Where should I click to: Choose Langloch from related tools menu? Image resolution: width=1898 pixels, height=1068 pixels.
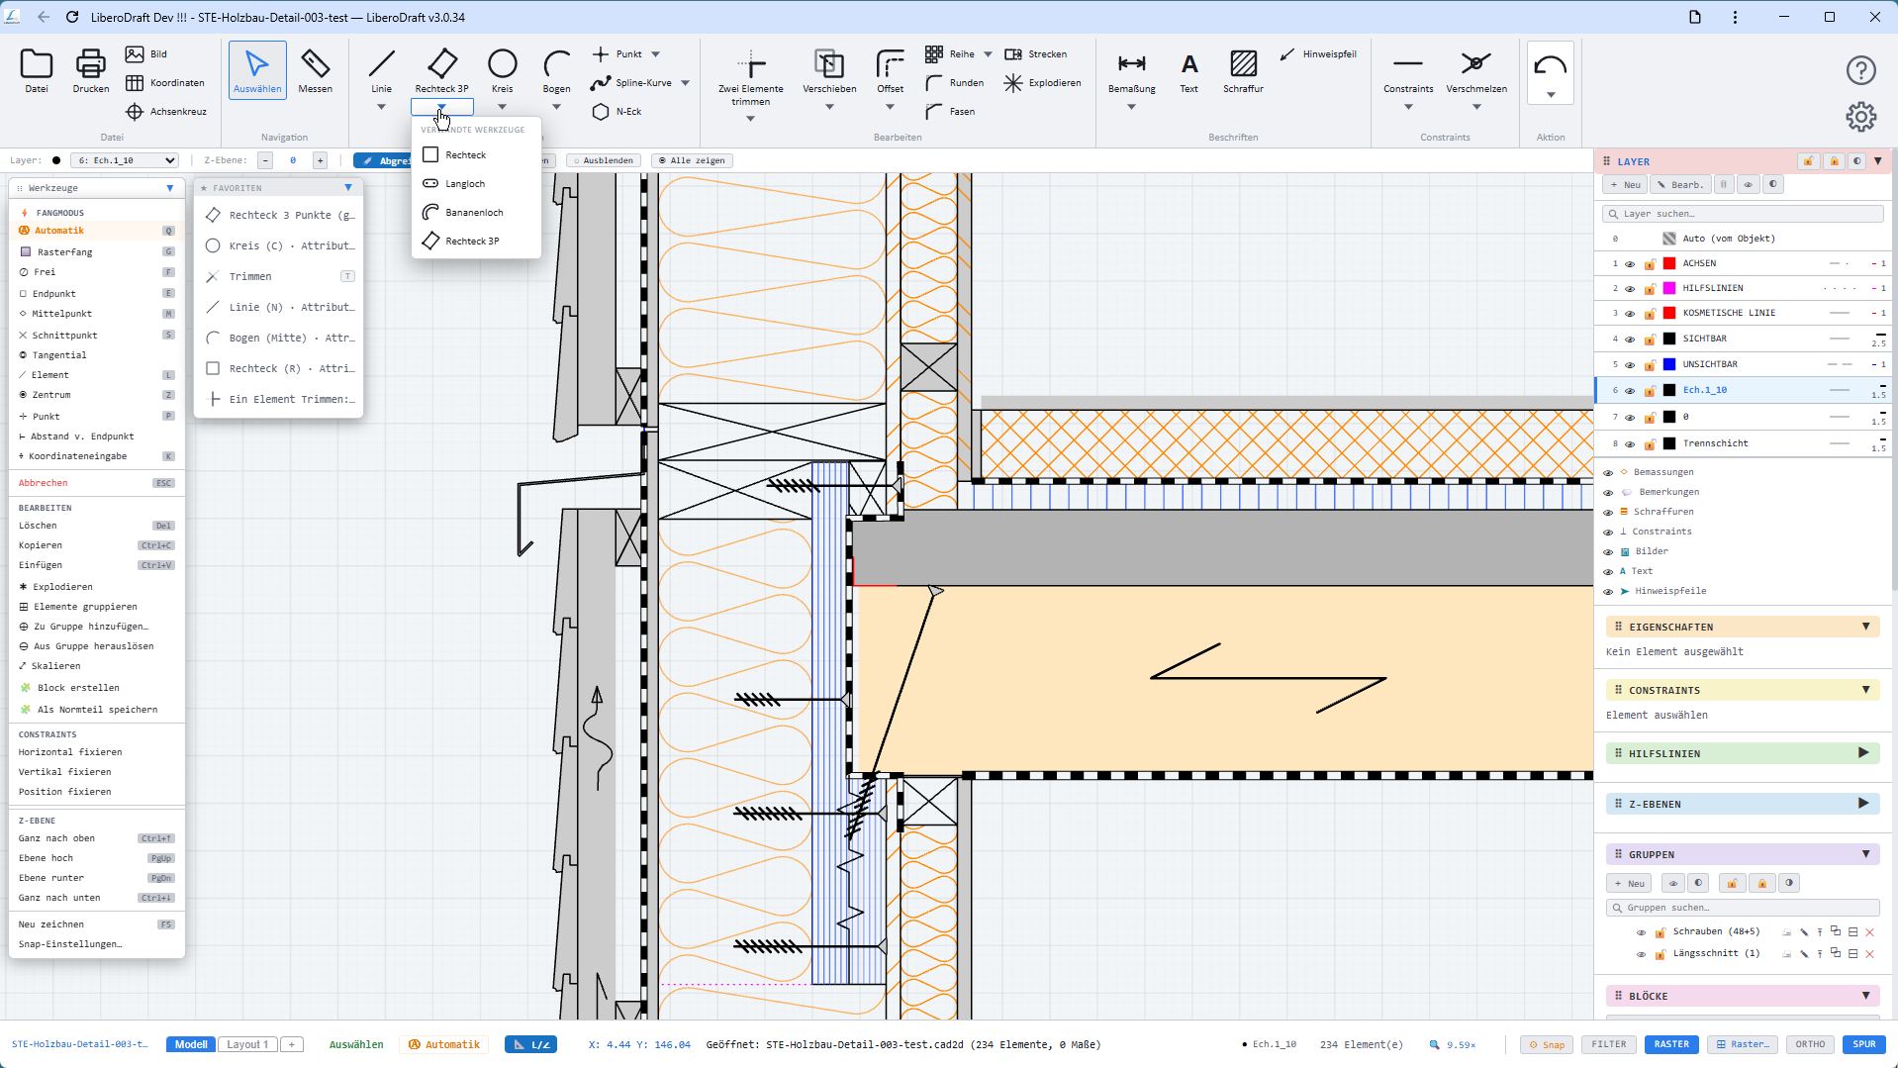[x=476, y=184]
